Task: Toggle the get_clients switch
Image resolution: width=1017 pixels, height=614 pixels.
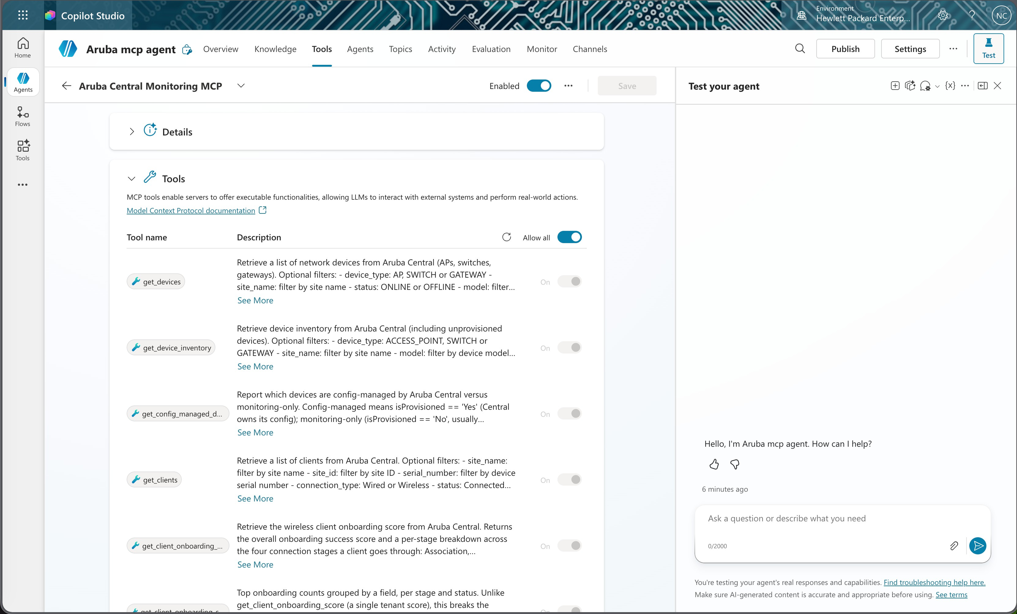Action: [570, 479]
